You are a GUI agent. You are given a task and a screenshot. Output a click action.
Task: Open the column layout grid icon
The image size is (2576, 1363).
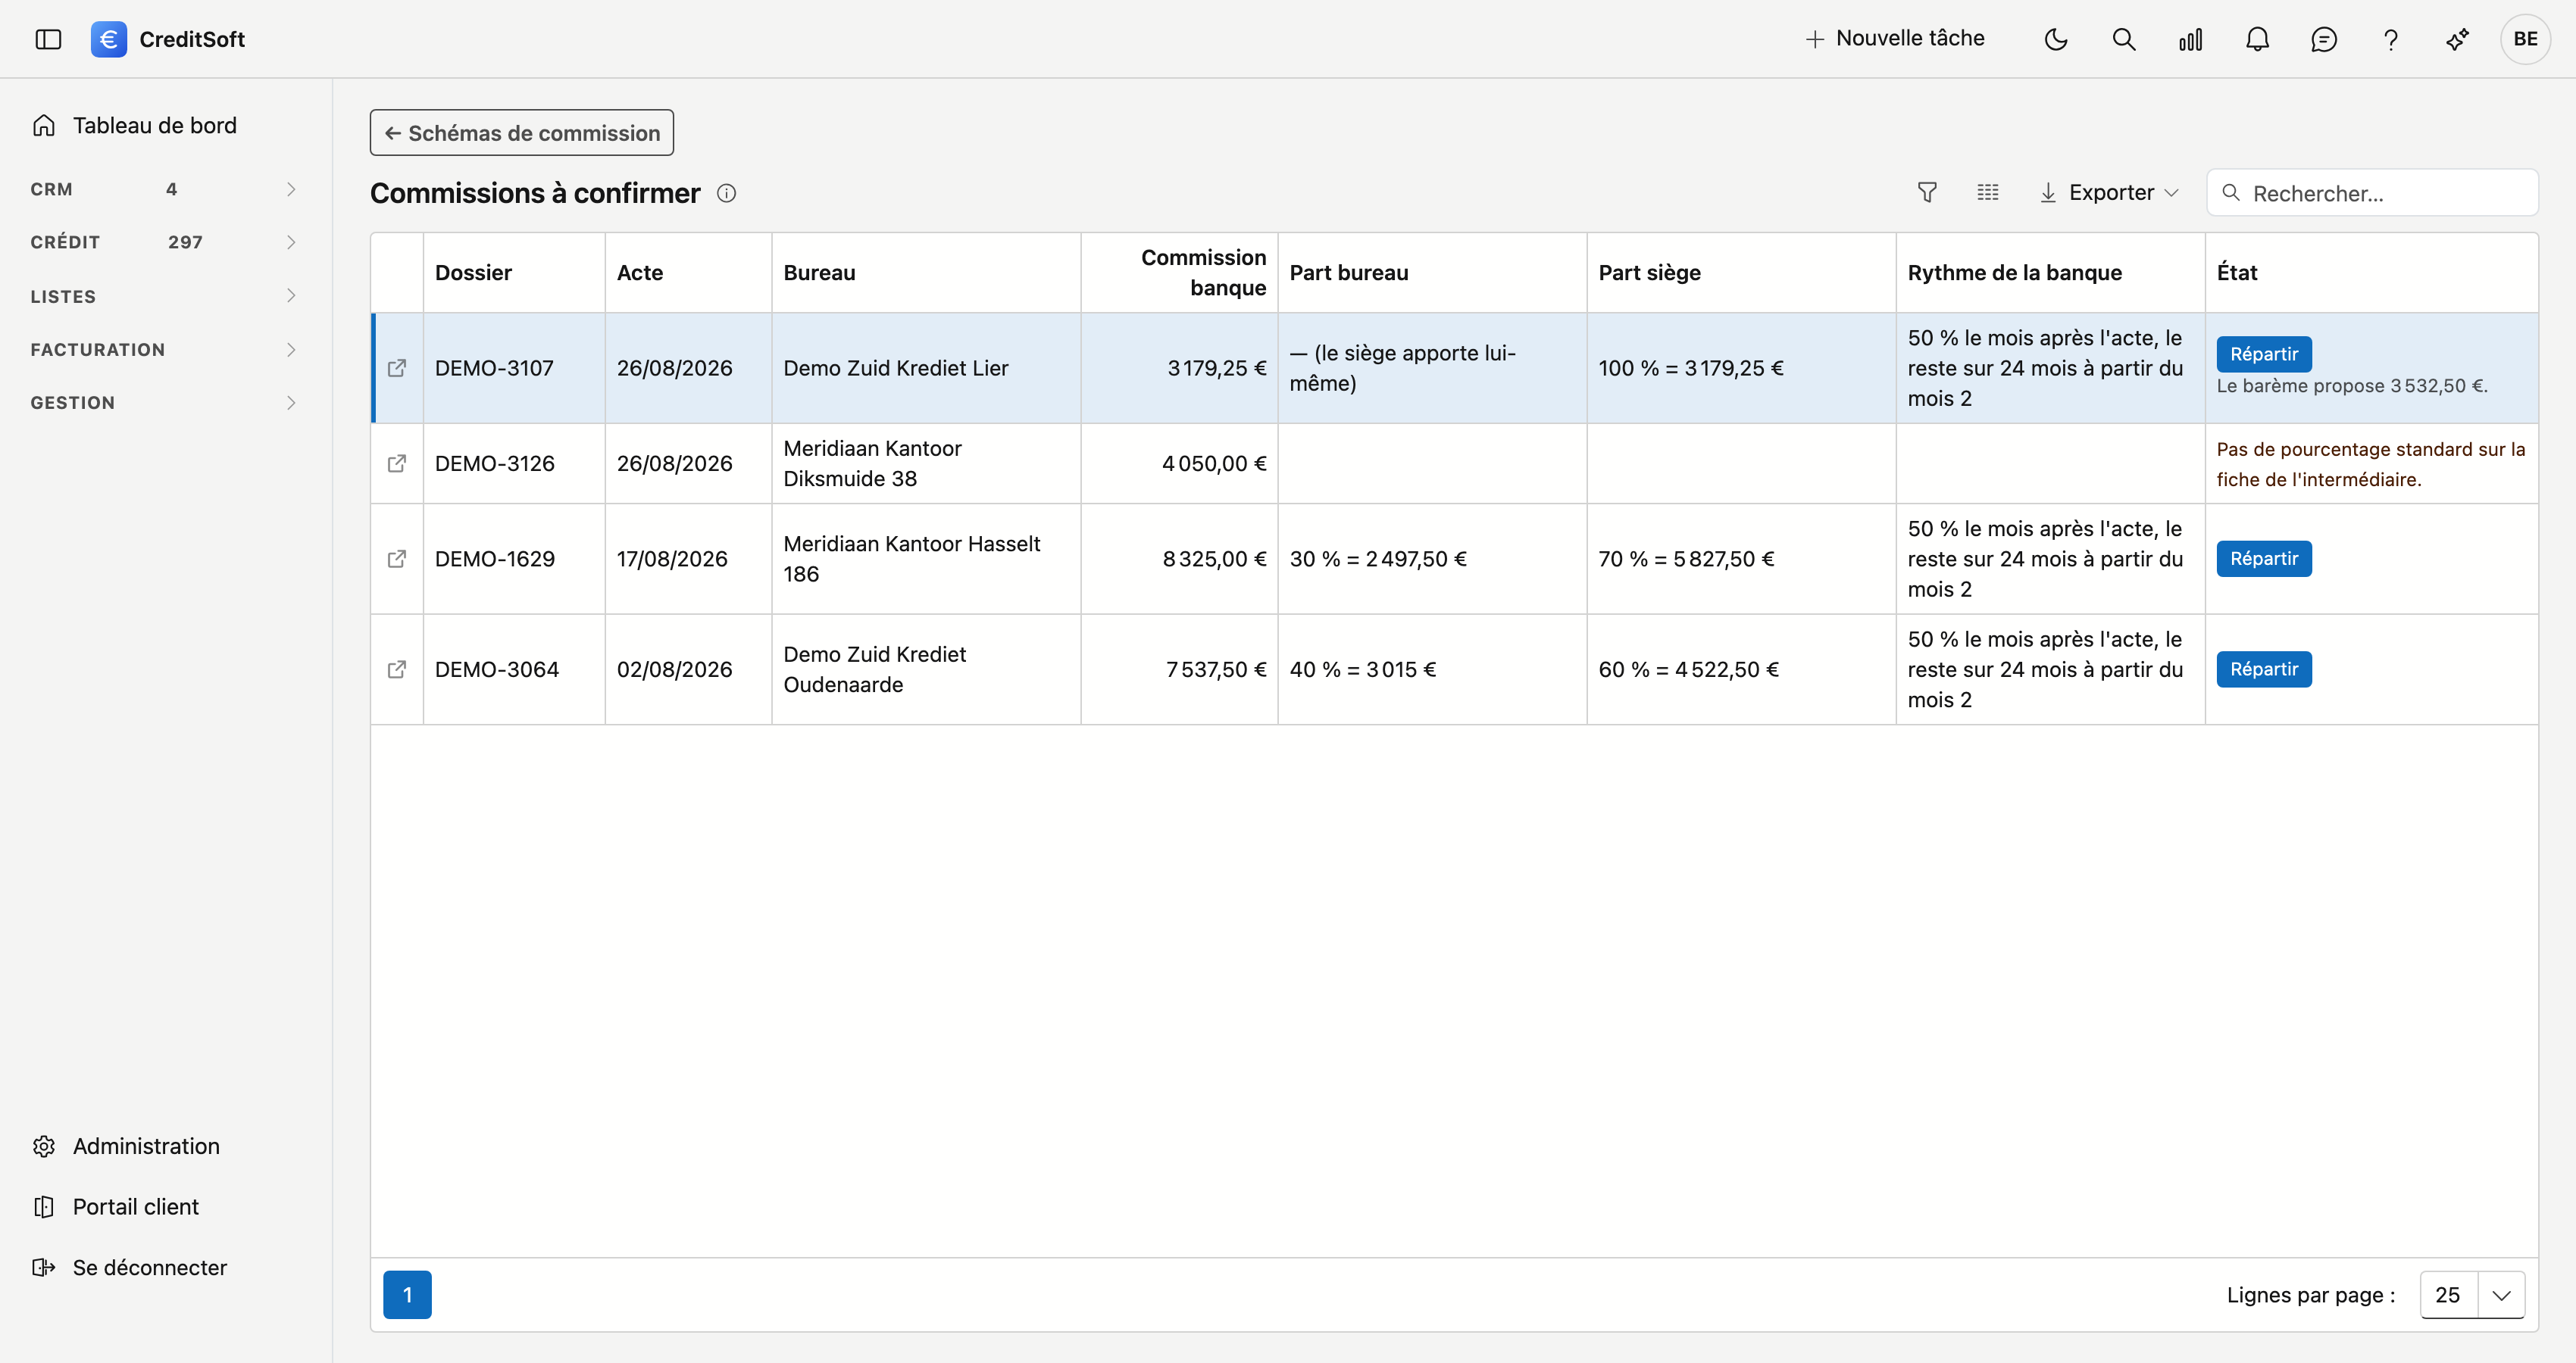(1988, 192)
